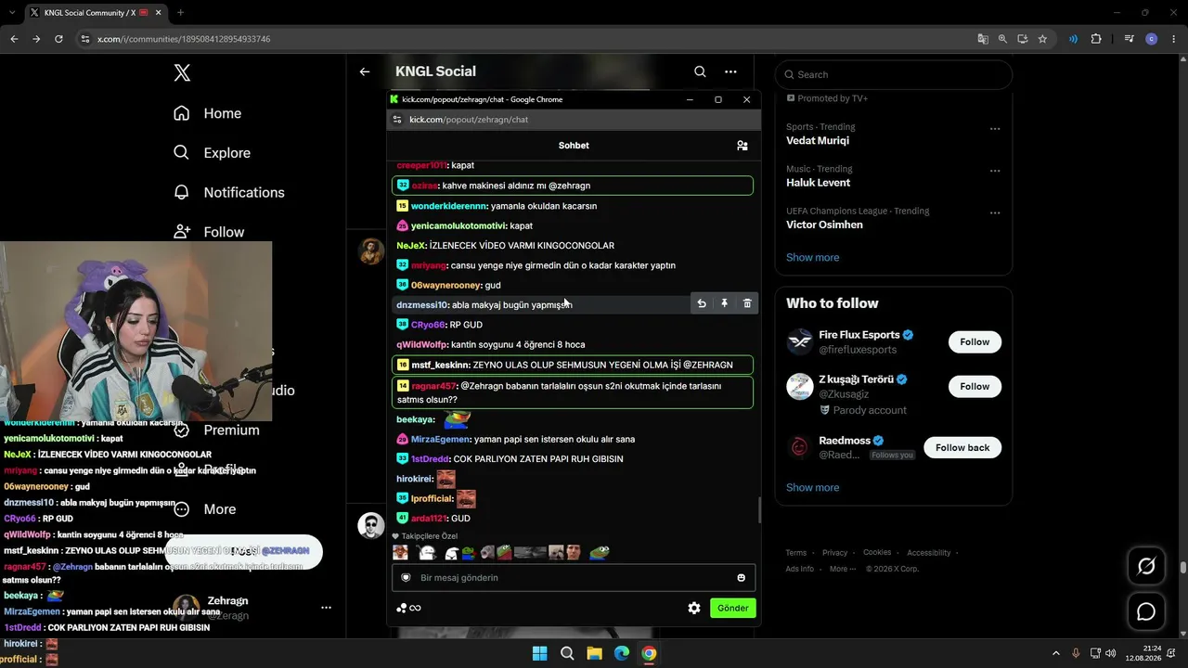Open Kick chat user list icon
1188x668 pixels.
pos(742,146)
